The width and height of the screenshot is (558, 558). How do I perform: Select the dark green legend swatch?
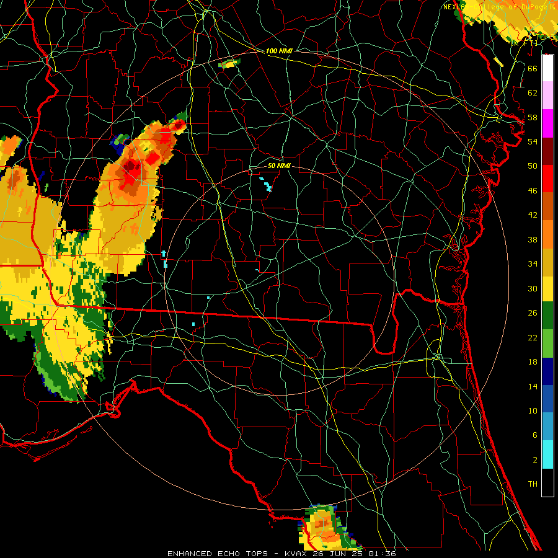[x=547, y=316]
